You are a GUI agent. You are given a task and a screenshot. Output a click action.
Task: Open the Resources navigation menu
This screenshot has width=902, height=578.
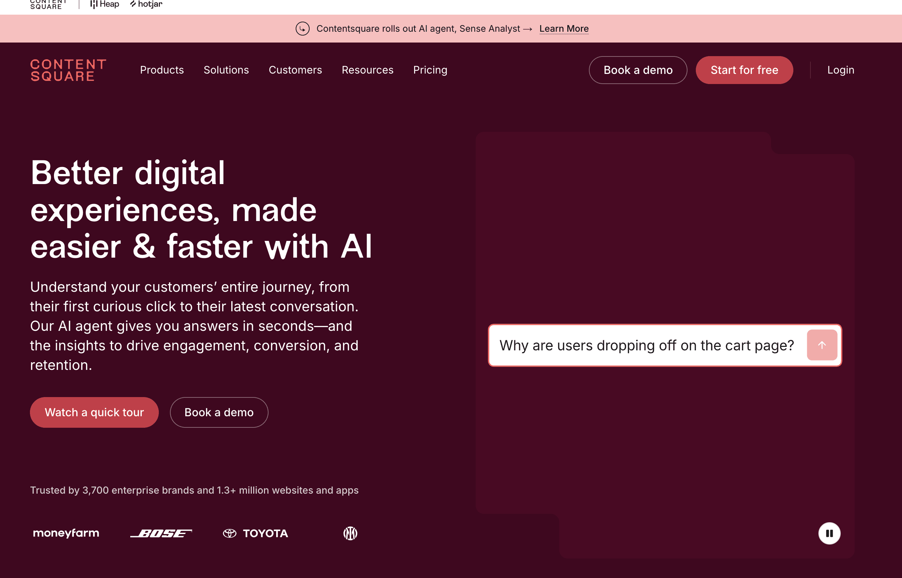367,70
